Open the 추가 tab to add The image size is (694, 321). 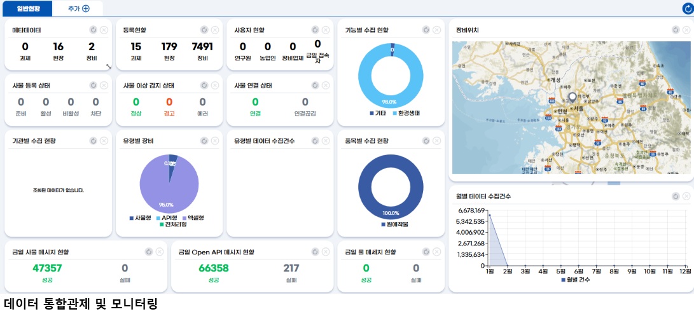point(79,8)
